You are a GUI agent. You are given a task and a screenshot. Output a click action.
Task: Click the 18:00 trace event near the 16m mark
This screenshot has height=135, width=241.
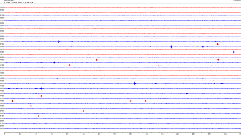[x=131, y=101]
